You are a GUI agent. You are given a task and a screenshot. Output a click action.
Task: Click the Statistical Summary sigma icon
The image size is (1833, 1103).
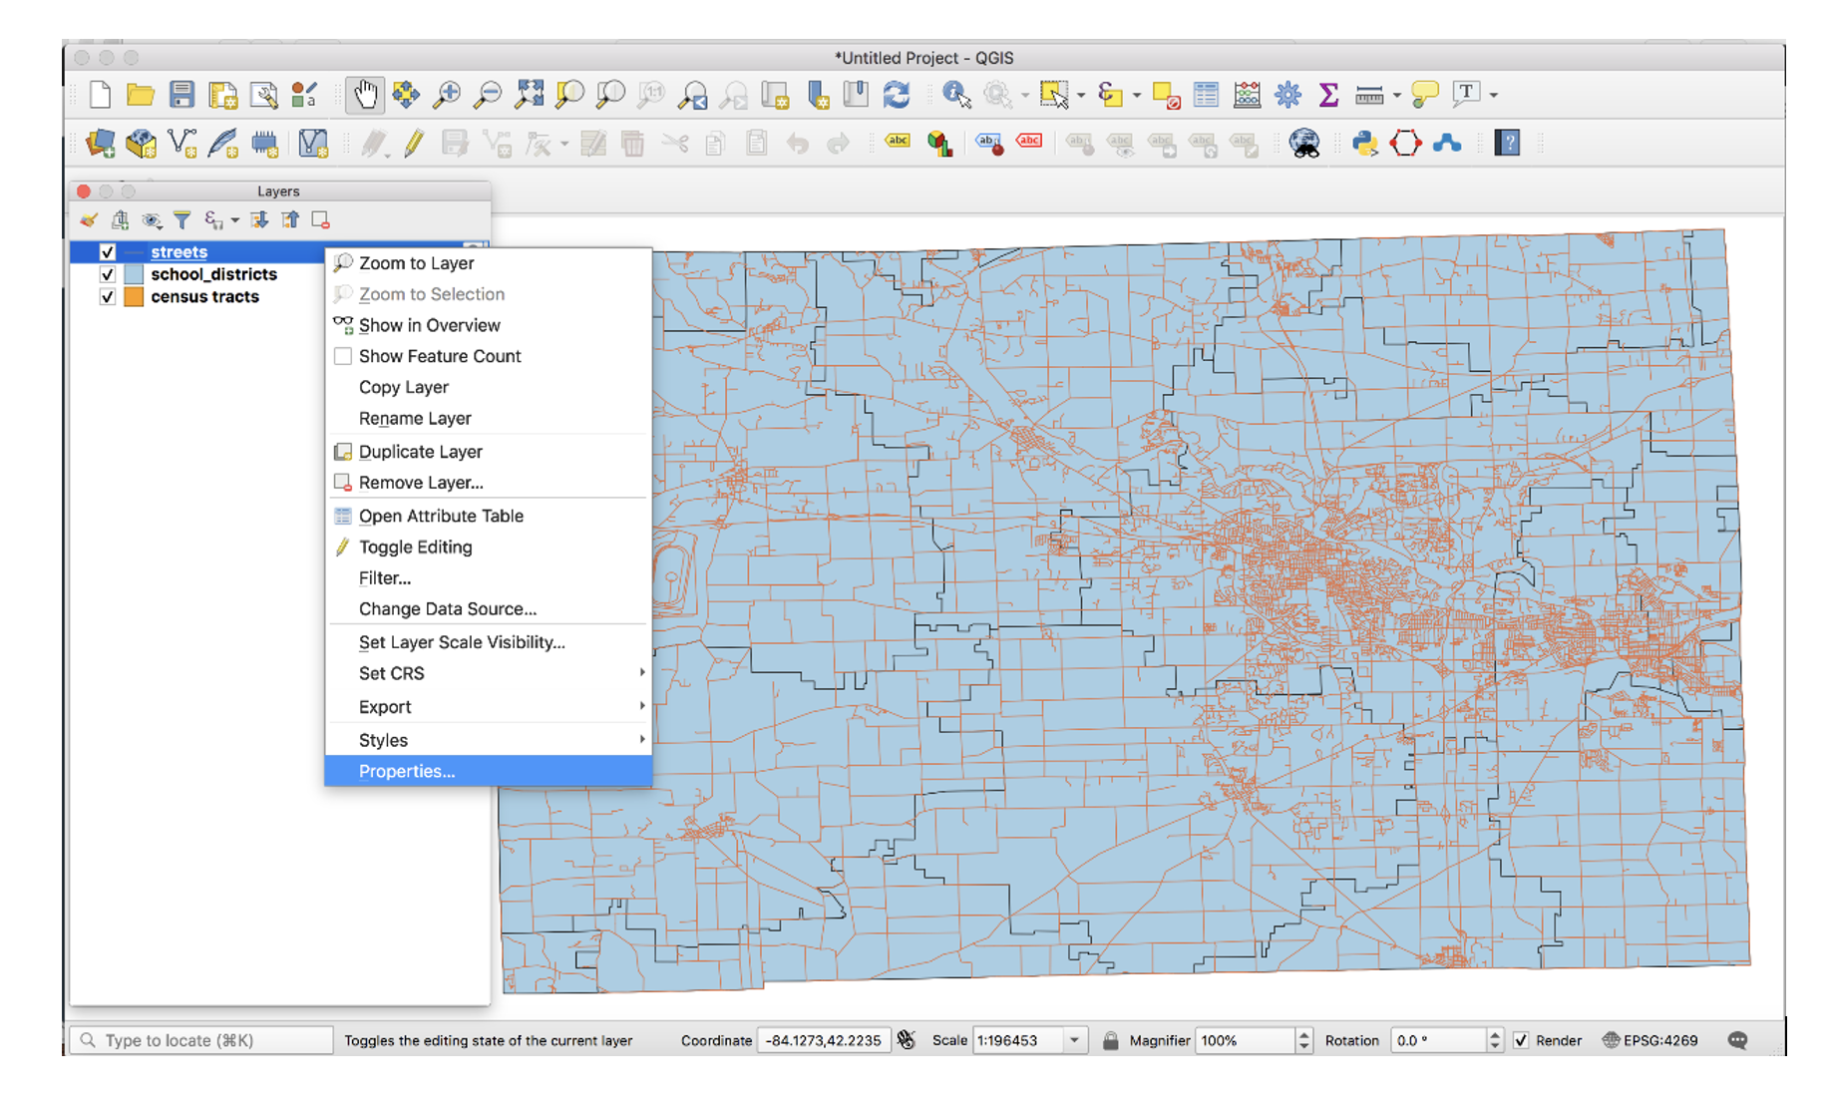coord(1328,95)
